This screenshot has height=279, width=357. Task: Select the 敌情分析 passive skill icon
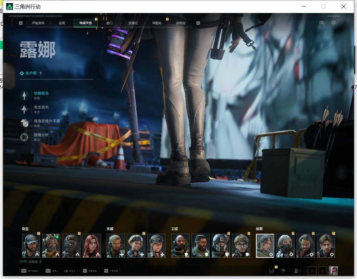[24, 137]
